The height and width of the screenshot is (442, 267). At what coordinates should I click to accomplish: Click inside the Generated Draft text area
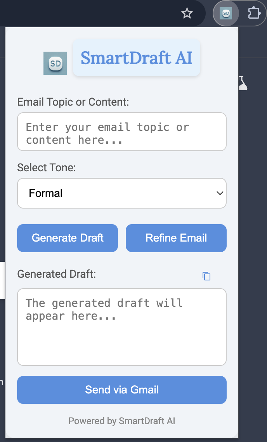(x=122, y=327)
